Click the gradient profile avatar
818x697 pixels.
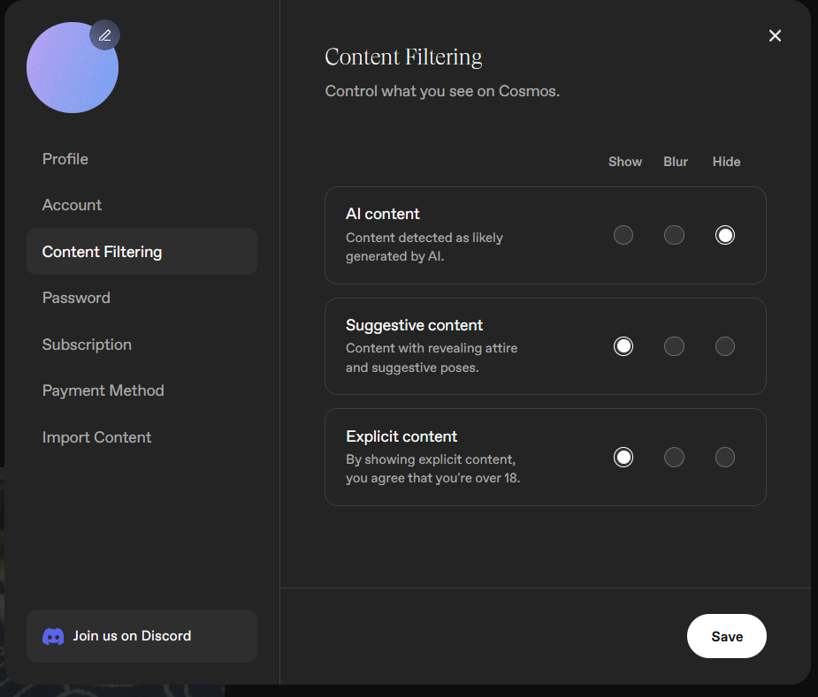(73, 67)
